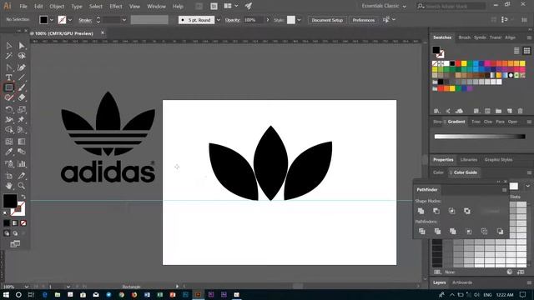Screen dimensions: 534x300
Task: Open Windows Start menu
Action: click(6, 294)
